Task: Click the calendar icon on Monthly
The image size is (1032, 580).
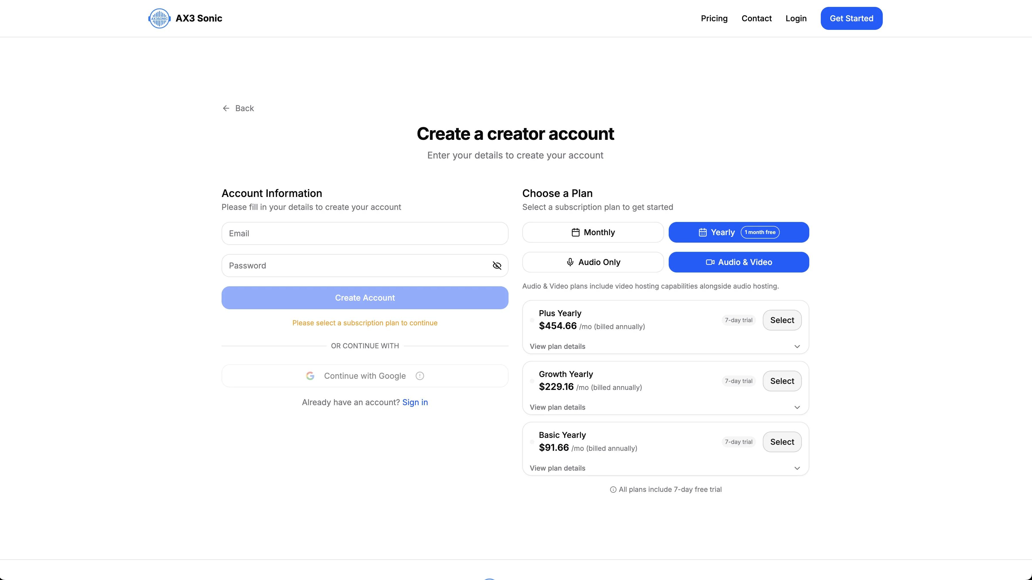Action: (575, 233)
